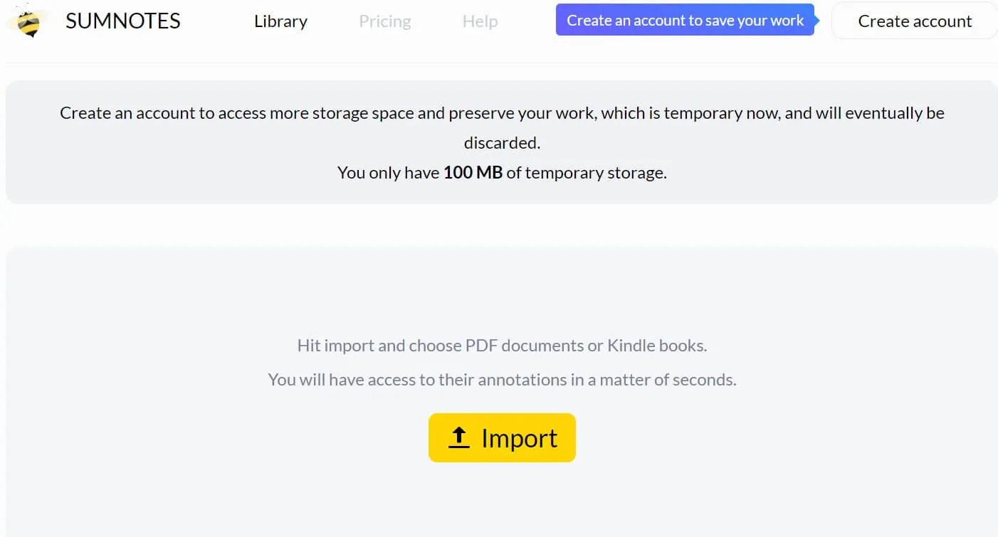This screenshot has width=998, height=537.
Task: Click the bold 100 MB storage text
Action: (x=472, y=172)
